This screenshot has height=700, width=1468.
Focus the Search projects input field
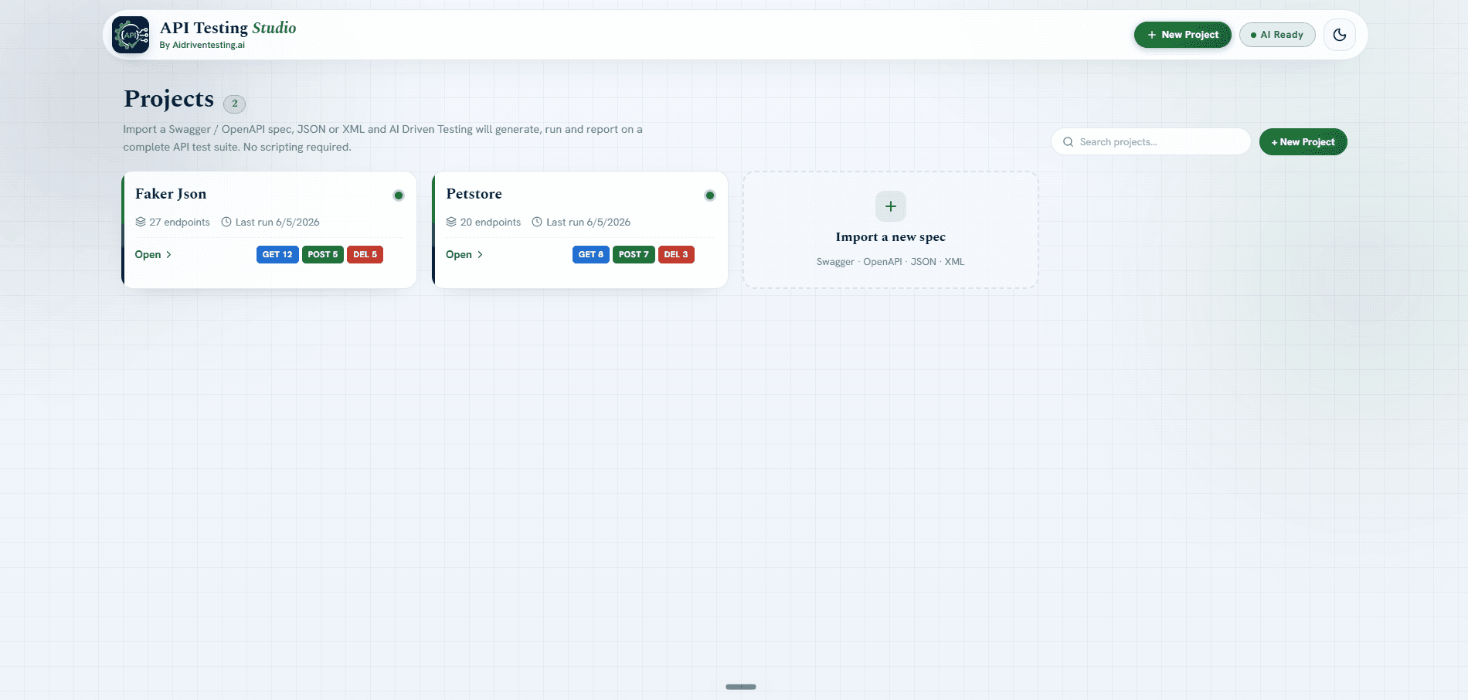tap(1150, 142)
